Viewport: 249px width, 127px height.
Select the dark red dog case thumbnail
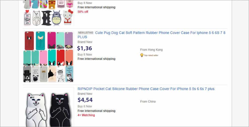(x=29, y=40)
